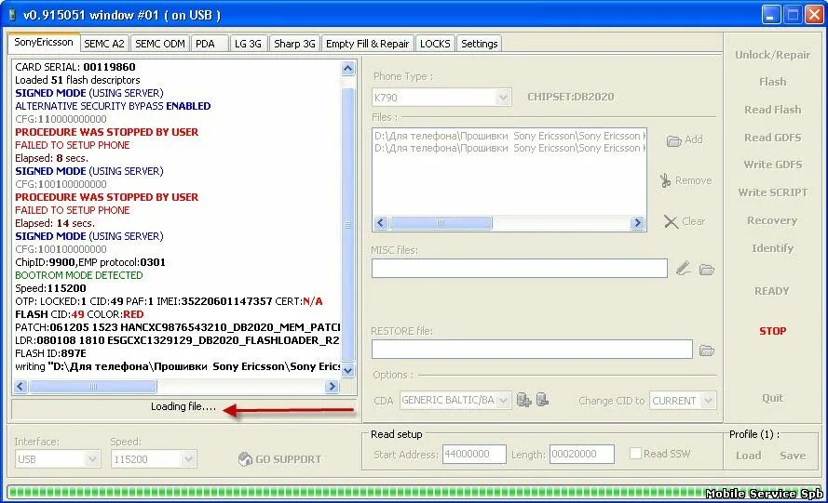Open the Change CID to CURRENT dropdown
Image resolution: width=828 pixels, height=503 pixels.
[709, 401]
